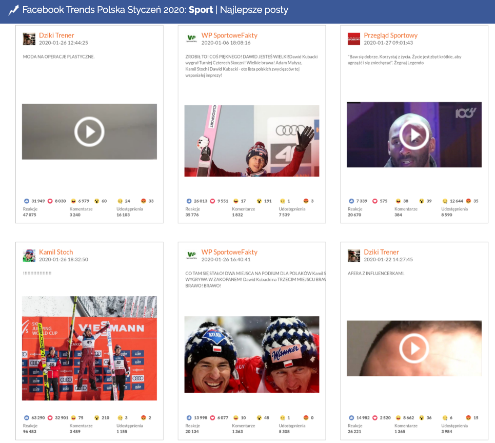Open Przegląd Sportowy page name link
495x443 pixels.
click(x=390, y=35)
